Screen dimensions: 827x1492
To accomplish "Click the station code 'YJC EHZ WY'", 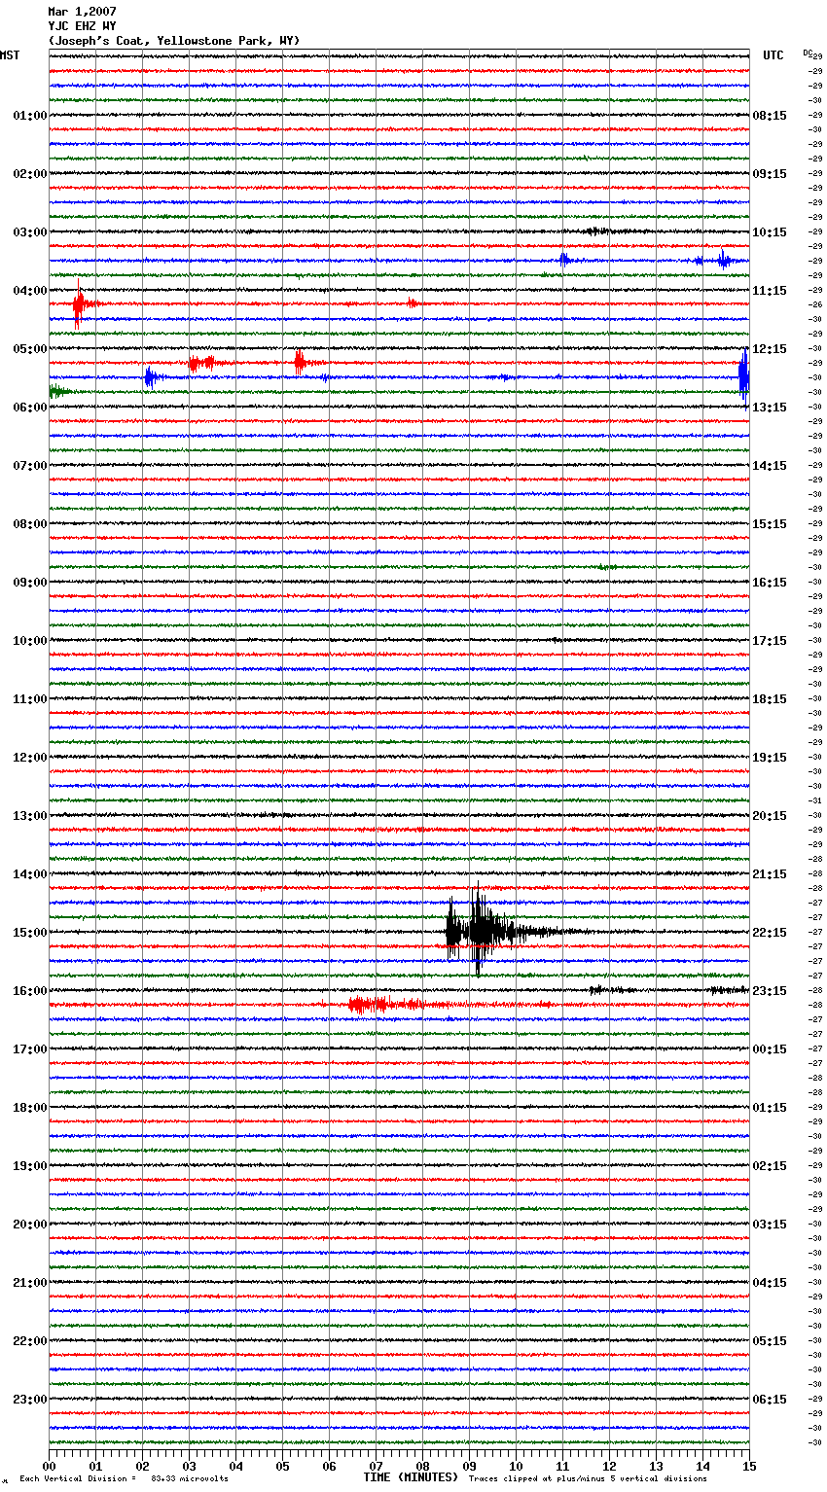I will [82, 26].
